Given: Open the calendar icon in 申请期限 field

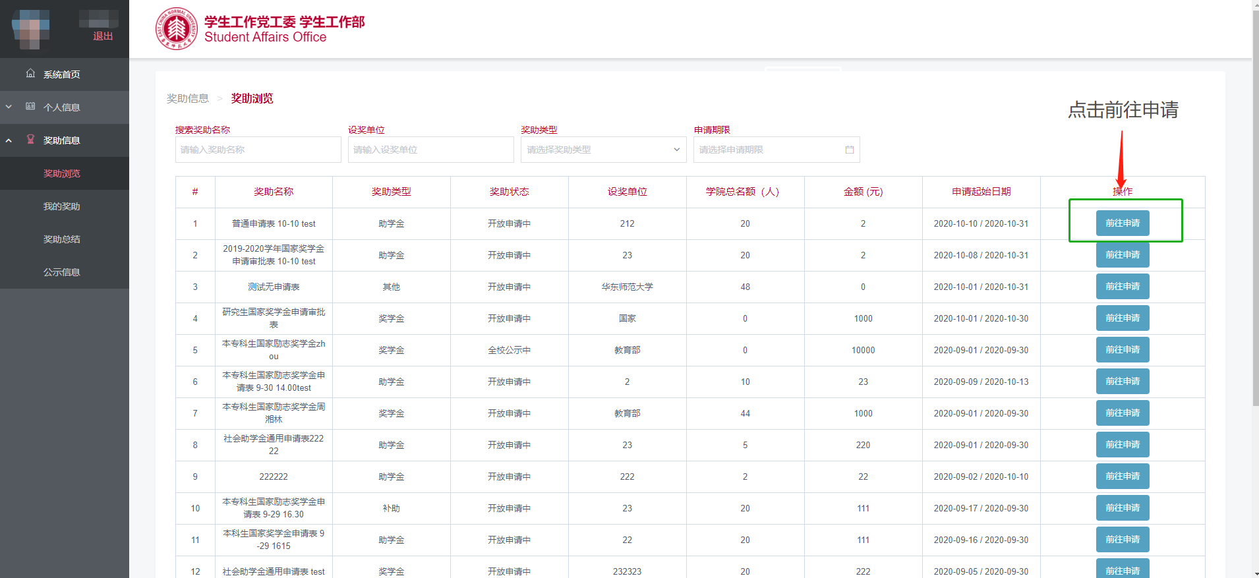Looking at the screenshot, I should (x=849, y=150).
